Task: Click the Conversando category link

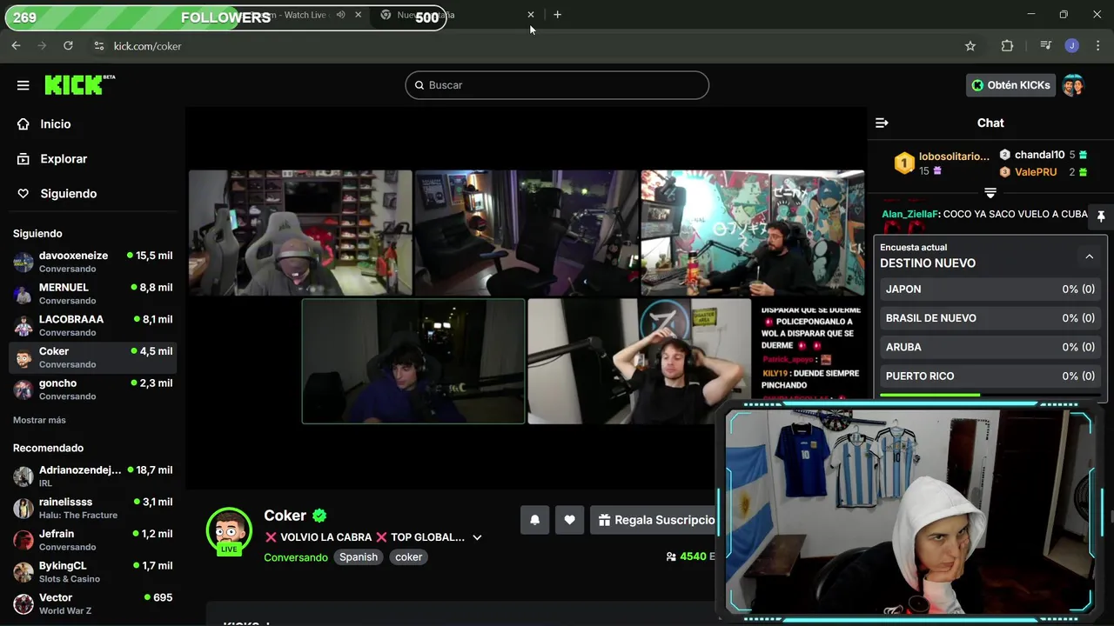Action: point(296,557)
